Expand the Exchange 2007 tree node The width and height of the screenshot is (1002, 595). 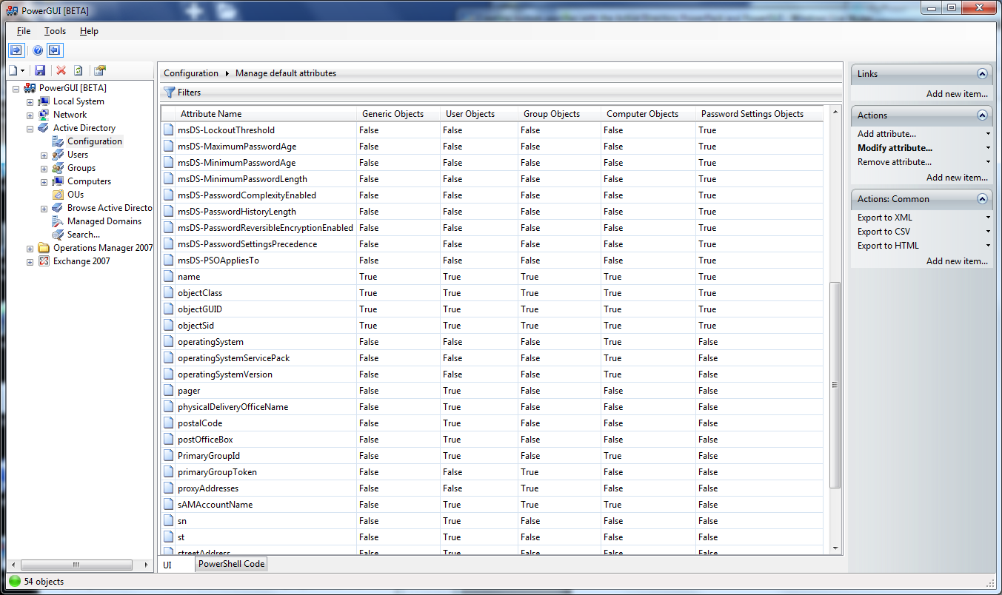click(x=30, y=262)
